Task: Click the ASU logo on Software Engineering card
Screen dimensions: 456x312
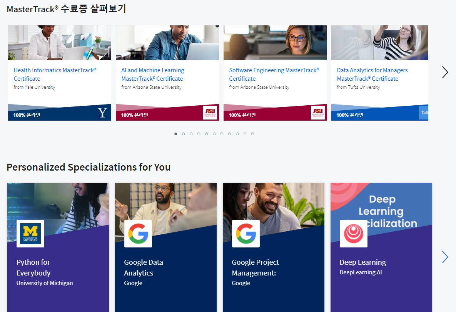Action: click(x=318, y=113)
